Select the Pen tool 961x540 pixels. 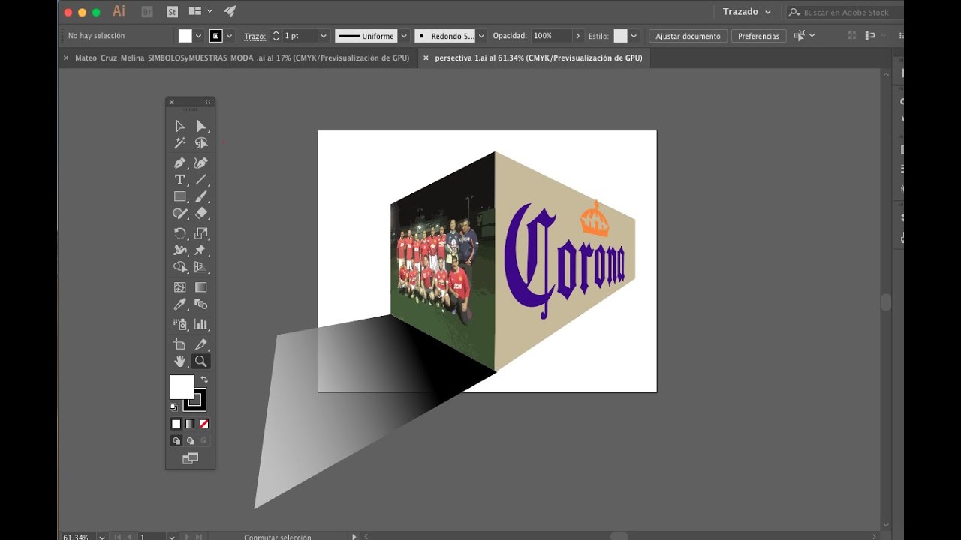click(180, 163)
